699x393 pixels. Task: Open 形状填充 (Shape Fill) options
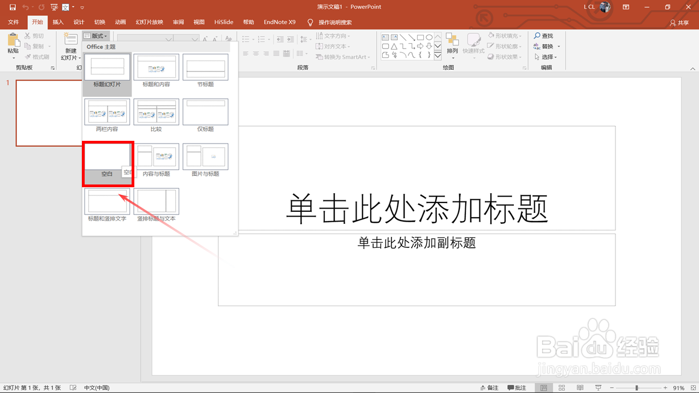point(505,36)
